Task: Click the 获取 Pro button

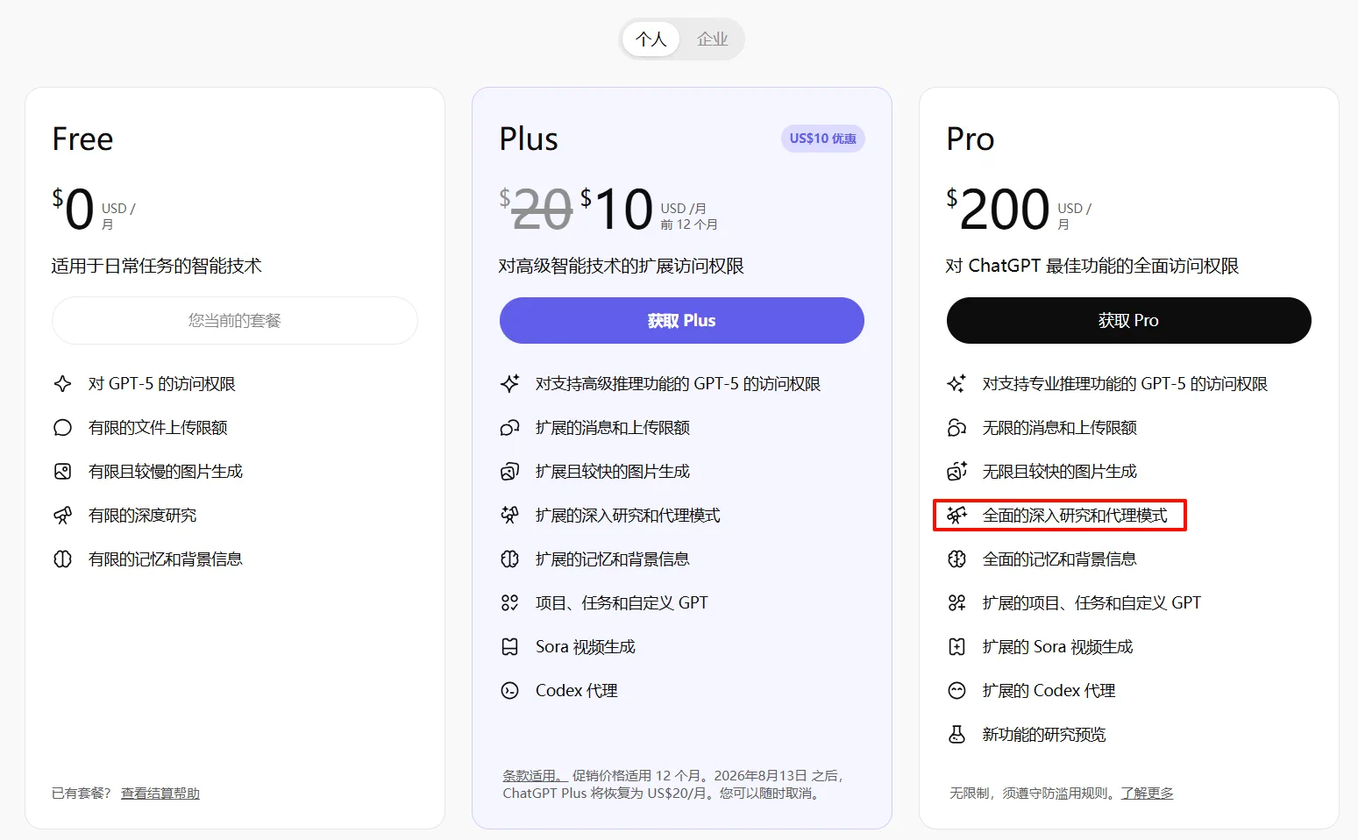Action: coord(1128,321)
